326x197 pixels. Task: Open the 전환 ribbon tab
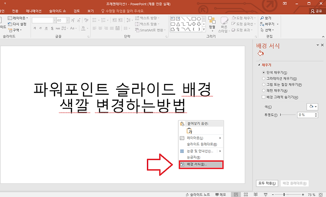[x=15, y=11]
